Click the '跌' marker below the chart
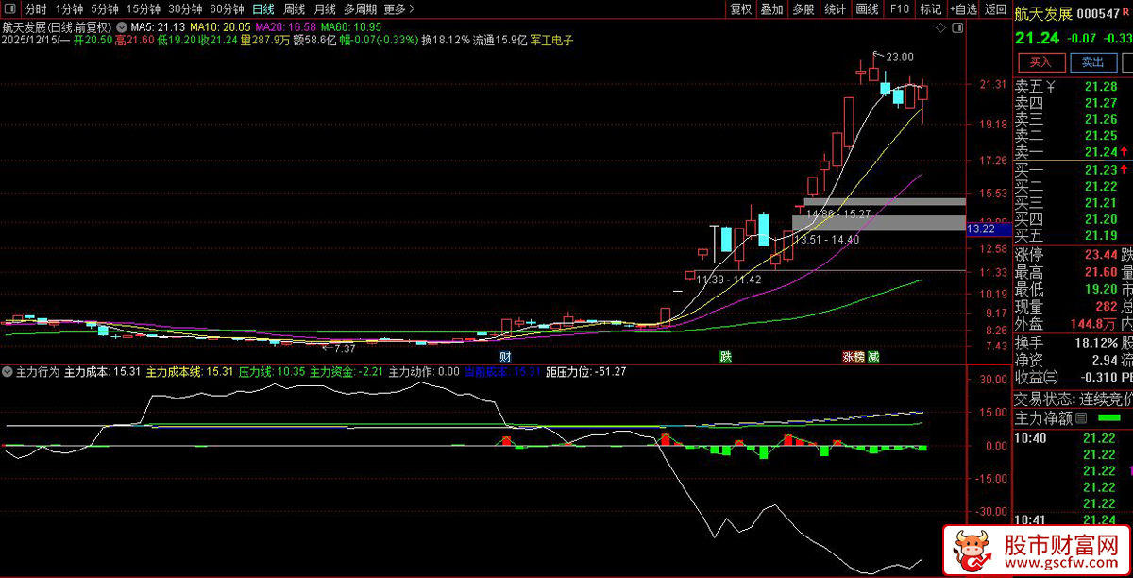This screenshot has height=578, width=1133. tap(725, 357)
